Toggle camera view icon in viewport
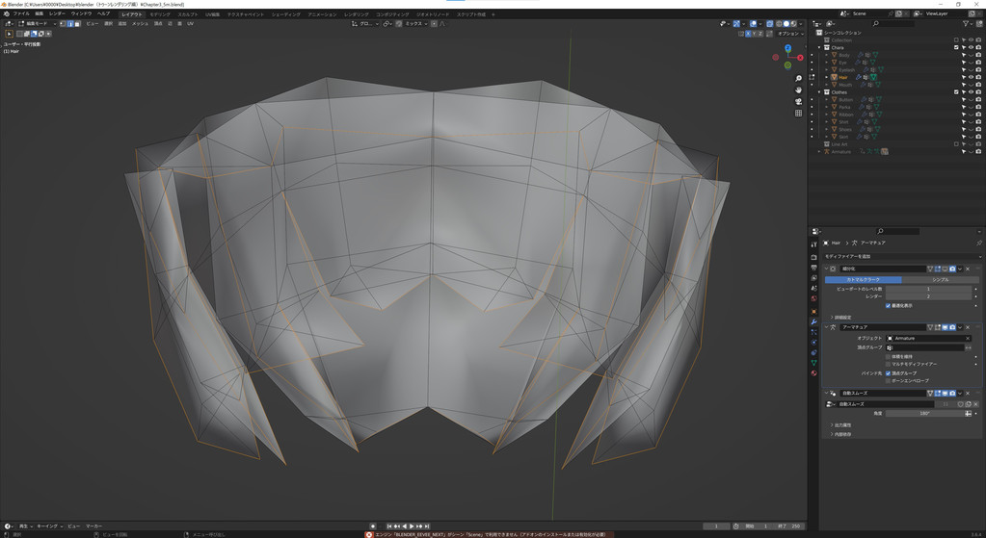986x538 pixels. (x=799, y=101)
